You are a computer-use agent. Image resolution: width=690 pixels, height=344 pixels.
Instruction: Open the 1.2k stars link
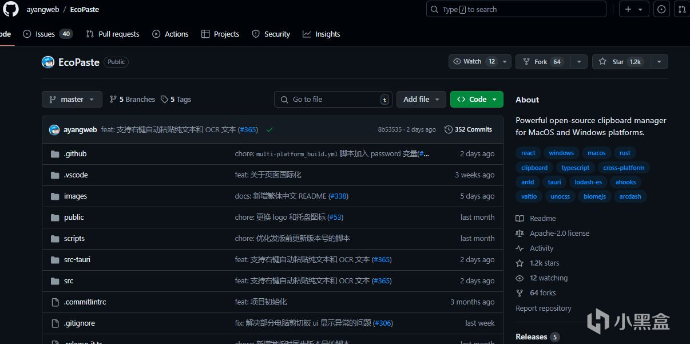coord(544,263)
